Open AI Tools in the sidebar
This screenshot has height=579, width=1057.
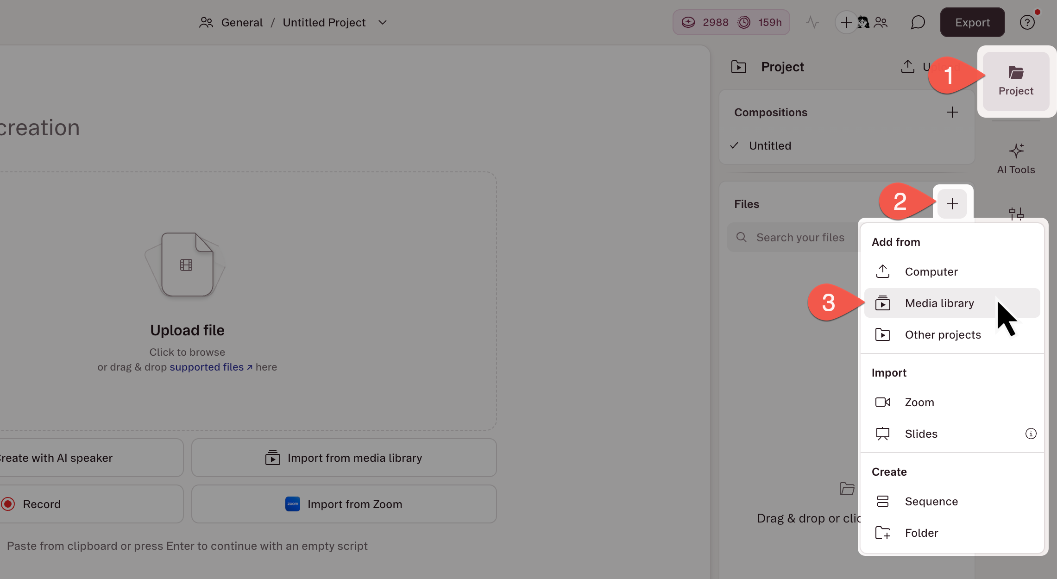(x=1016, y=159)
